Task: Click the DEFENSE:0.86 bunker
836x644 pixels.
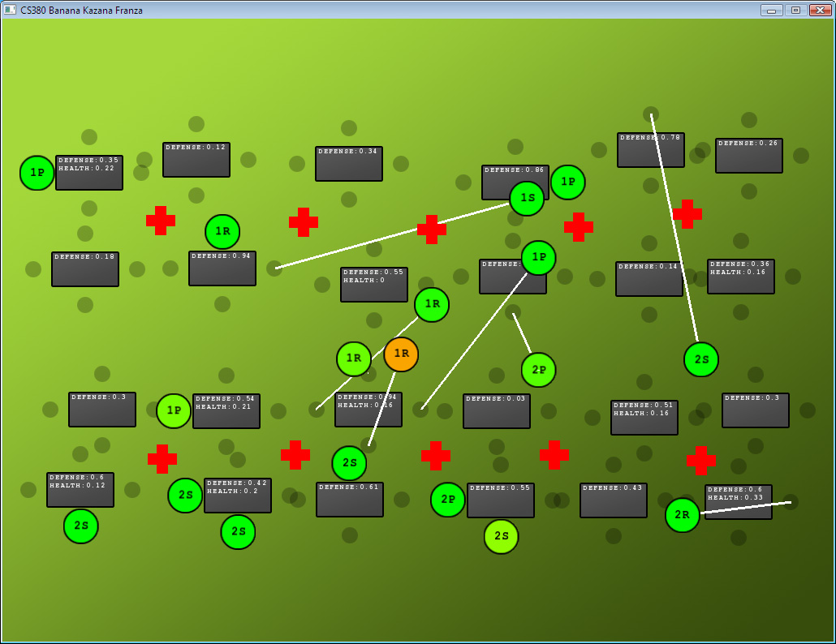Action: coord(515,182)
